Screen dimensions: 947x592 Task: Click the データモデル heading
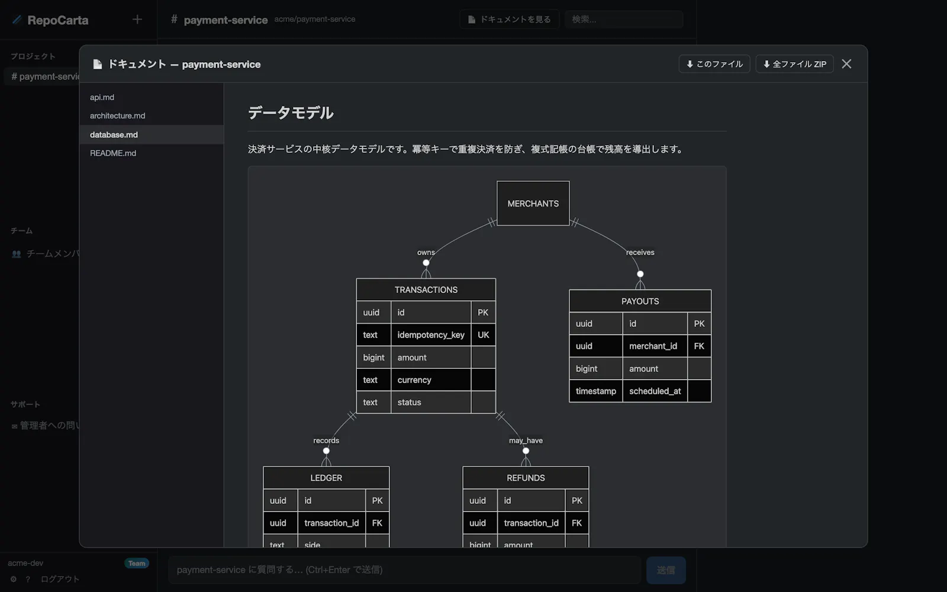click(291, 112)
